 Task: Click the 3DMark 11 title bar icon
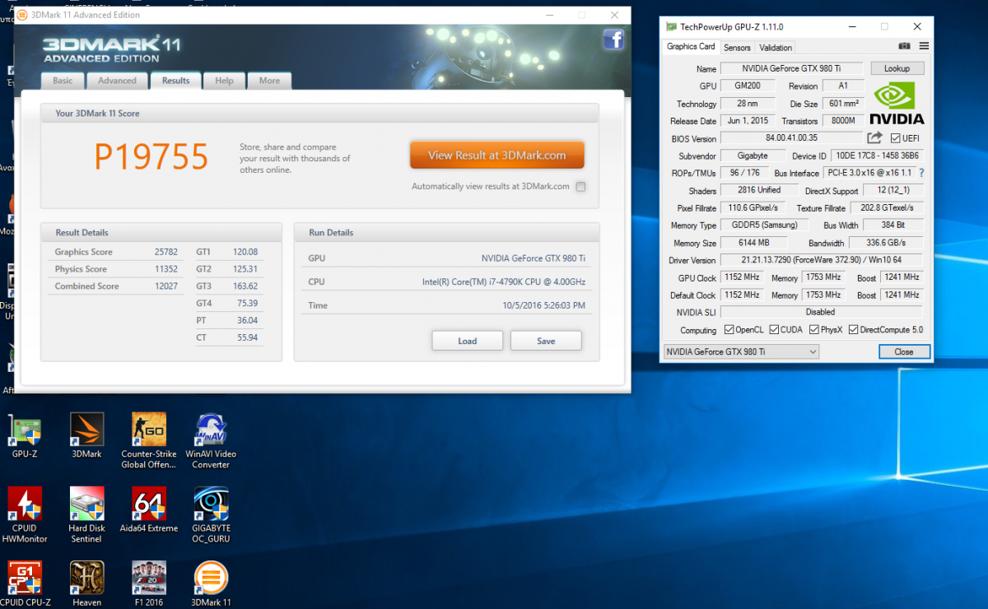click(22, 15)
